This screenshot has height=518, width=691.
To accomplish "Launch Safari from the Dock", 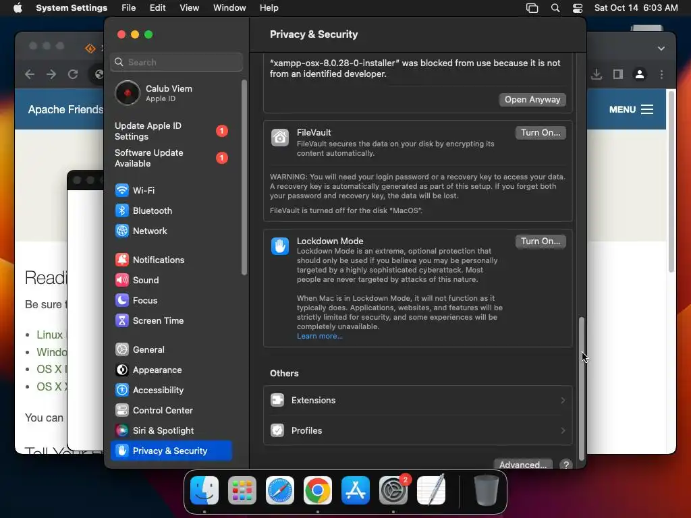I will point(280,490).
